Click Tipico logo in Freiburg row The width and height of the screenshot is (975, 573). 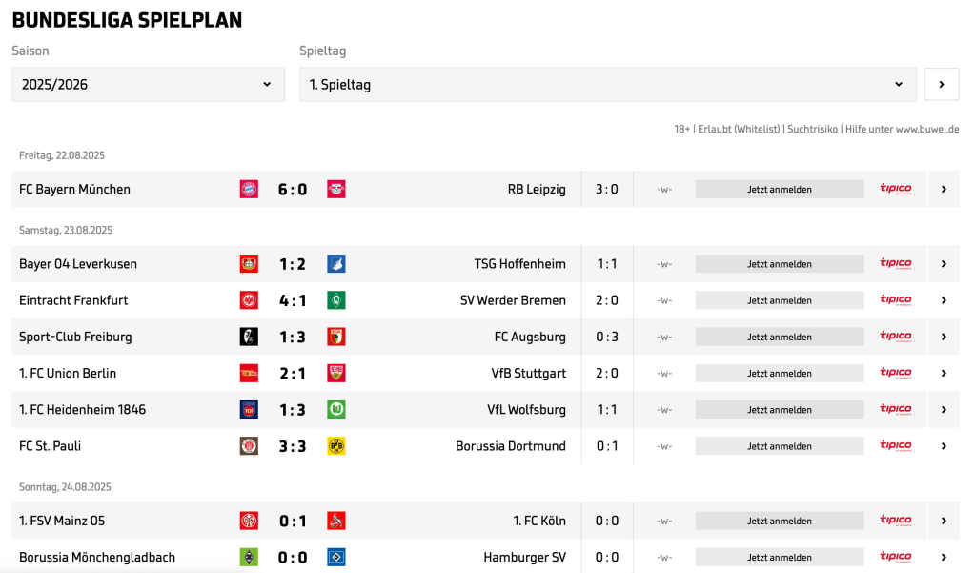pyautogui.click(x=896, y=336)
